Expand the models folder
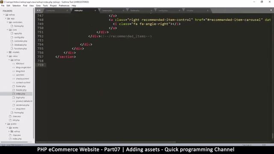This screenshot has height=154, width=274. click(x=7, y=52)
